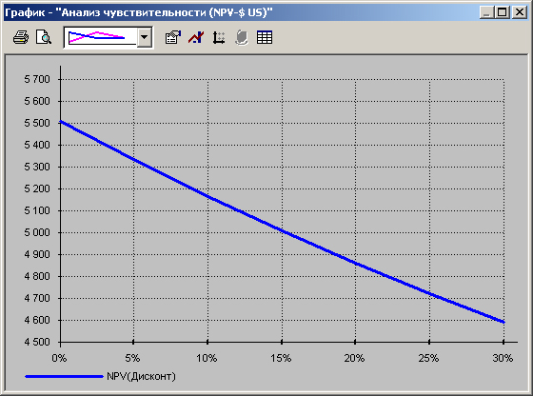Click the NPV(Дисконт) legend label
The image size is (533, 396).
[x=141, y=376]
